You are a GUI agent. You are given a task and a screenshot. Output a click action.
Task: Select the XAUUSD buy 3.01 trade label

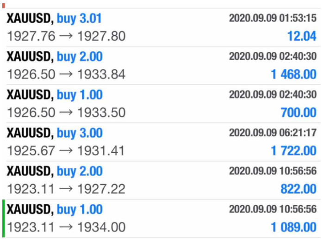(54, 19)
